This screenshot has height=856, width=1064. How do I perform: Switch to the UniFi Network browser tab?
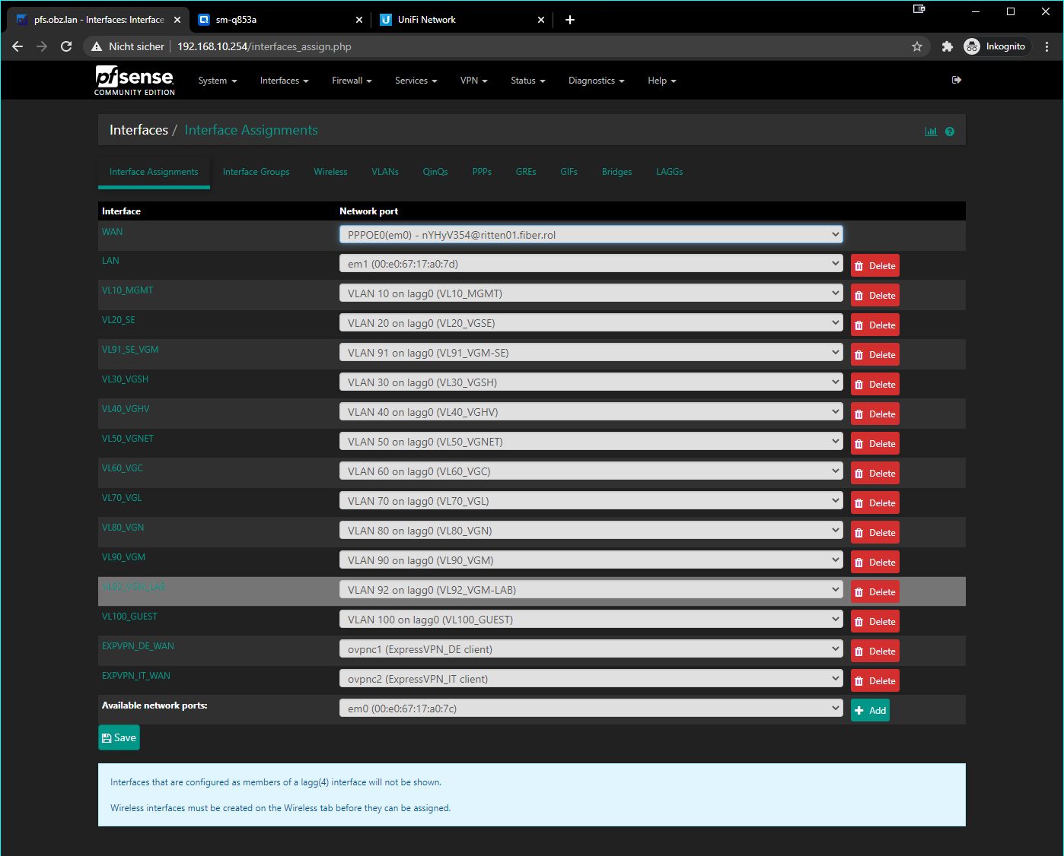(463, 20)
